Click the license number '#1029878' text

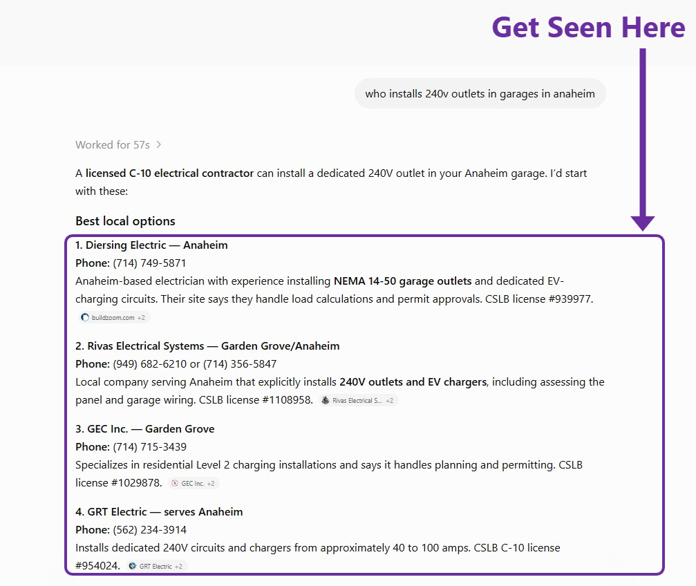(135, 483)
